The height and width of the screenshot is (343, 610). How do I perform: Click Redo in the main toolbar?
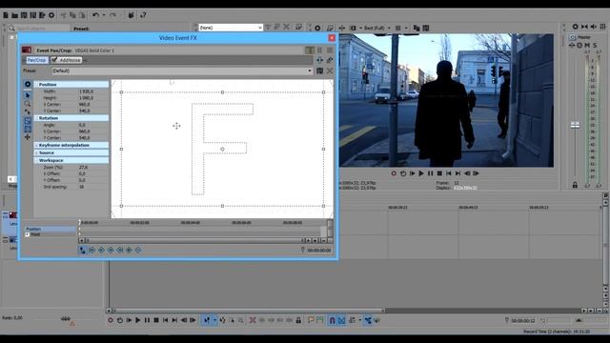pyautogui.click(x=112, y=15)
